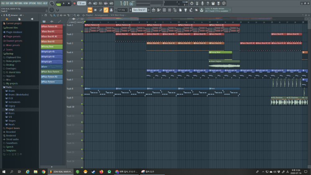Open audio editor via microphone icon

coord(202,3)
